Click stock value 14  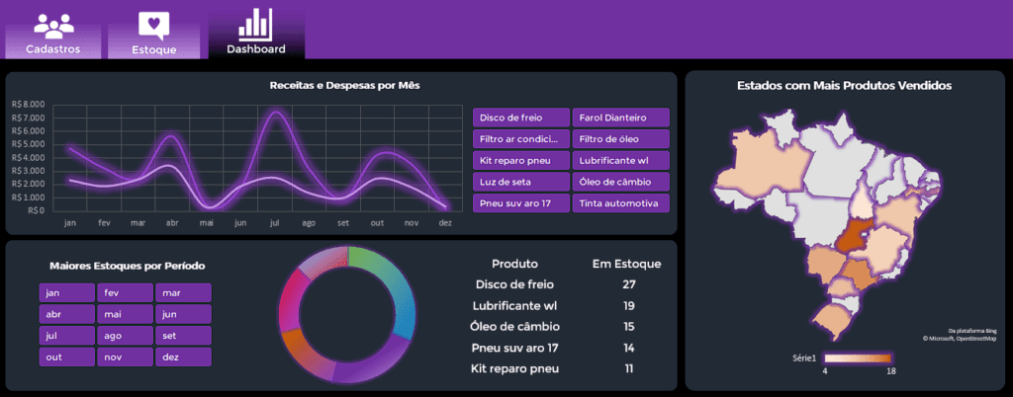tap(629, 348)
